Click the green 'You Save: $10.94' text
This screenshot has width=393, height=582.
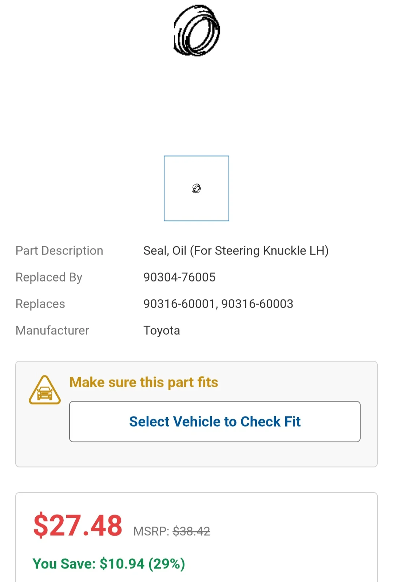click(89, 564)
